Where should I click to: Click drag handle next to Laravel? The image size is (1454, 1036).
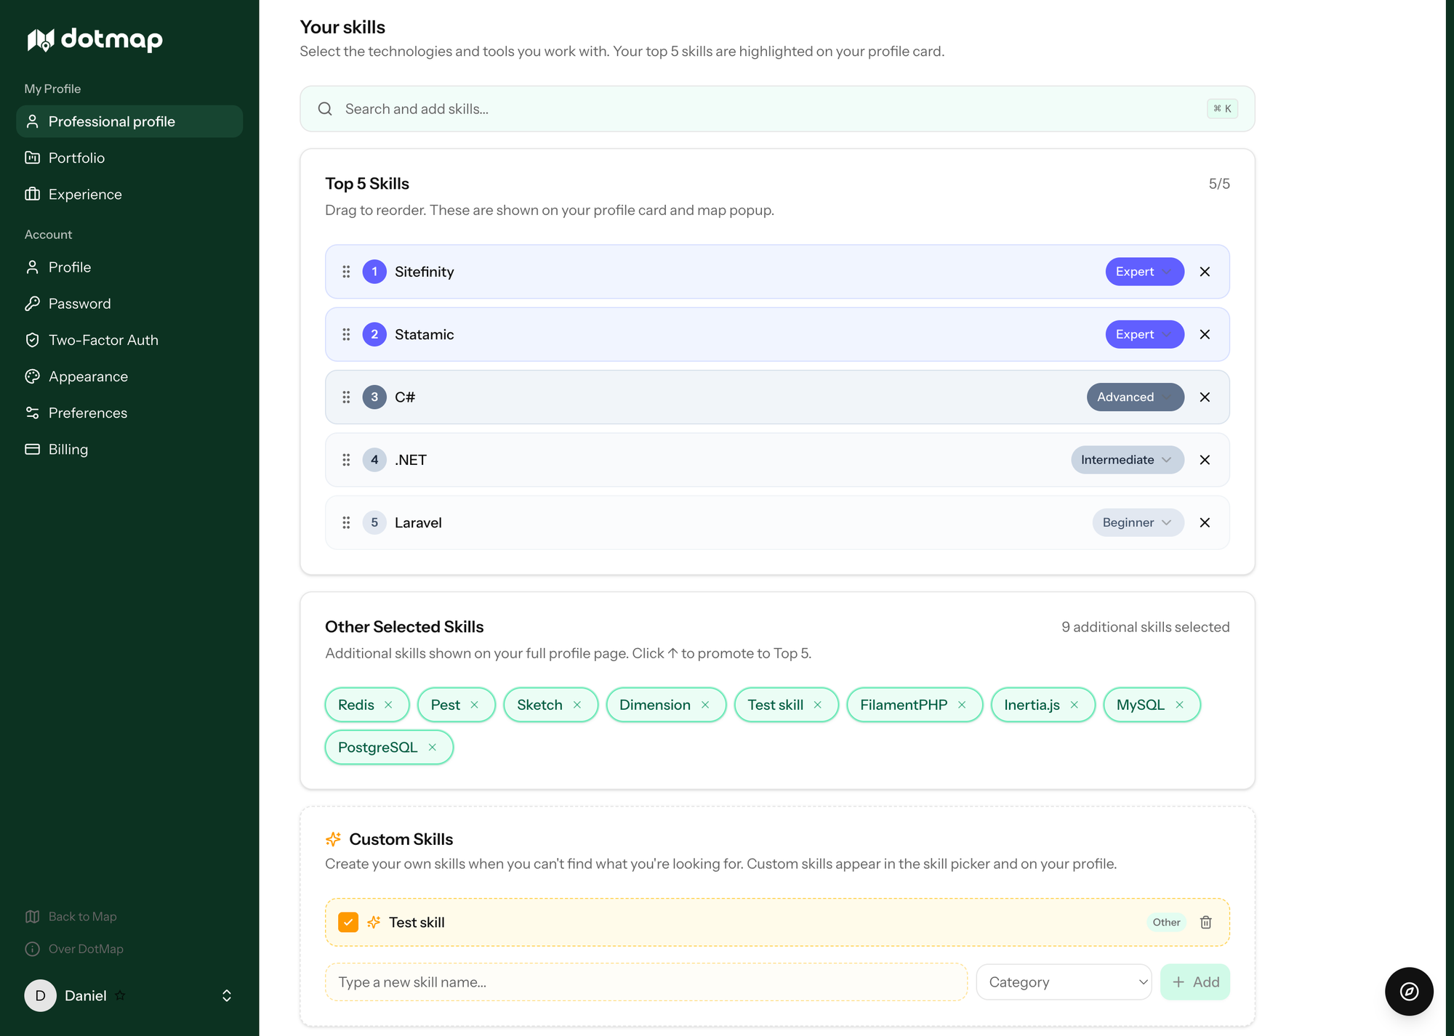pos(346,522)
